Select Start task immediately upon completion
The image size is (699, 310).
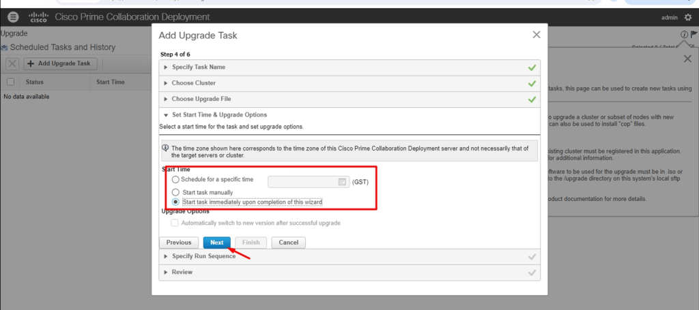click(176, 202)
